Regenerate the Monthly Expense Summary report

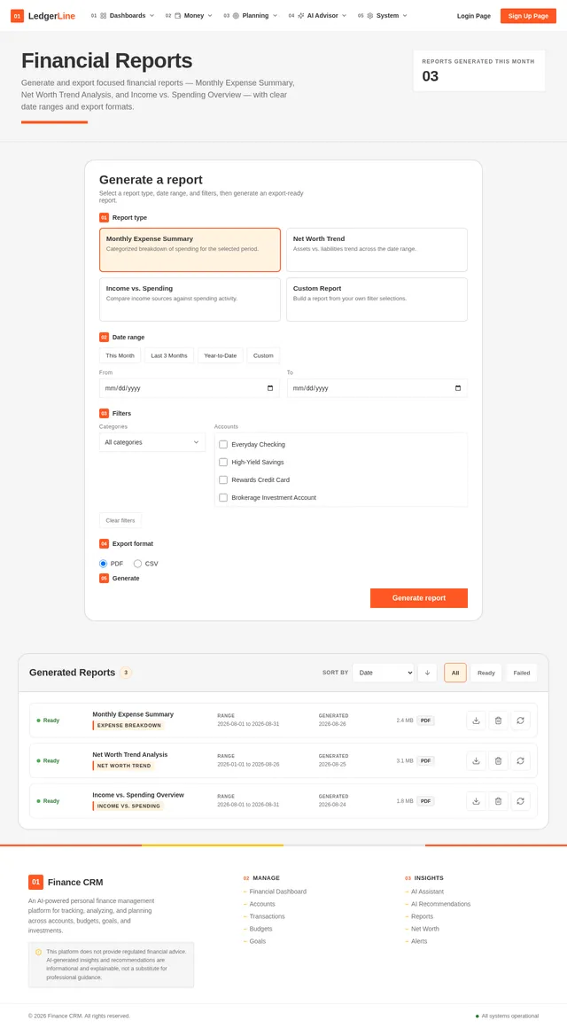click(x=520, y=720)
